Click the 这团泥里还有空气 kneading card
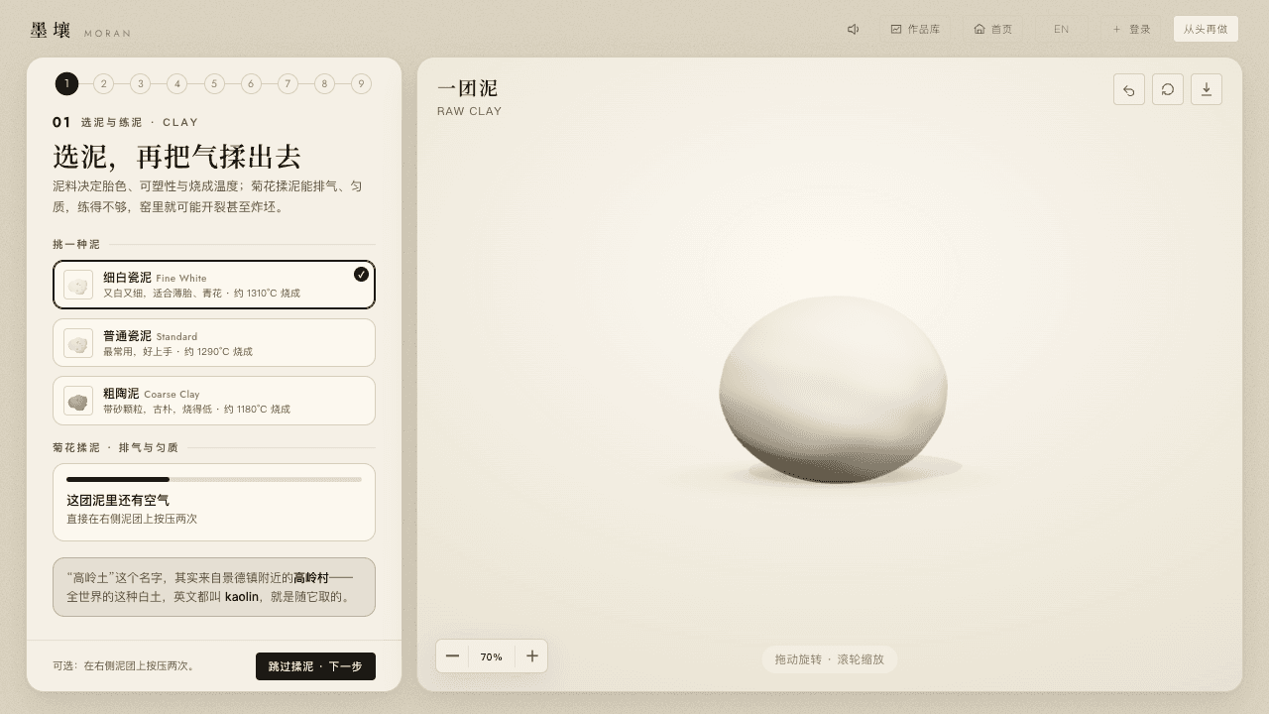This screenshot has width=1269, height=714. pos(214,503)
